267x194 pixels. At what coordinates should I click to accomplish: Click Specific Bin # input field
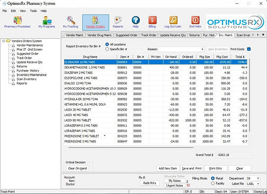137,49
